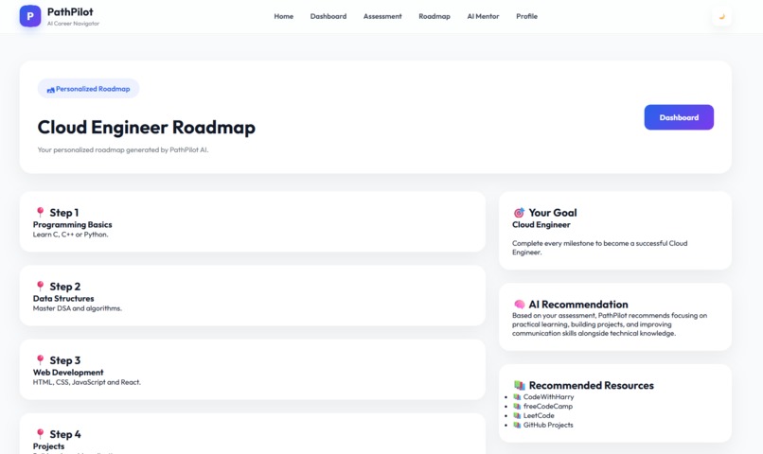Open the Assessment nav item
Screen dimensions: 763x454
[x=382, y=16]
